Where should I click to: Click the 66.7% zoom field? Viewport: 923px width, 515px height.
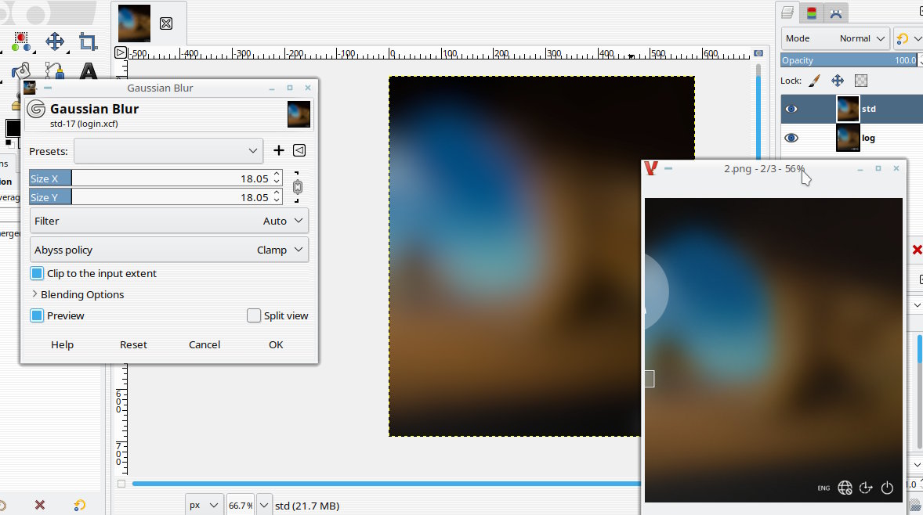[x=241, y=505]
